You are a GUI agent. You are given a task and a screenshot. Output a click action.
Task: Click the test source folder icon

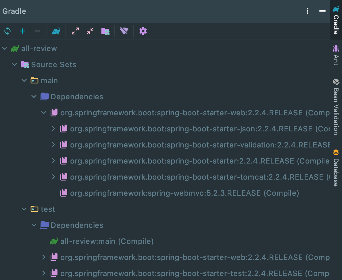34,209
